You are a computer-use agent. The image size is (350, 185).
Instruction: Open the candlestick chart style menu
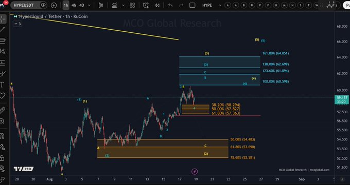click(101, 5)
